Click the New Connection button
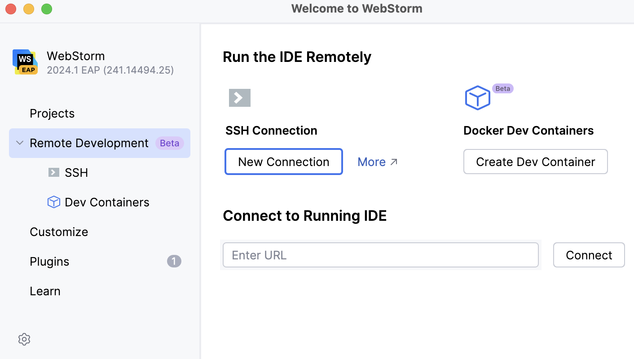 (283, 162)
